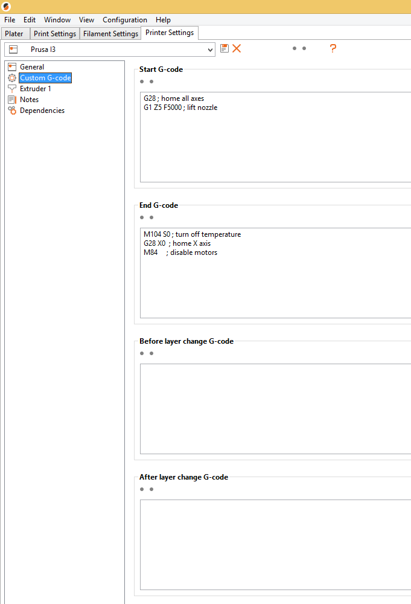Switch to the Print Settings tab
Screen dimensions: 411x604
pyautogui.click(x=55, y=33)
